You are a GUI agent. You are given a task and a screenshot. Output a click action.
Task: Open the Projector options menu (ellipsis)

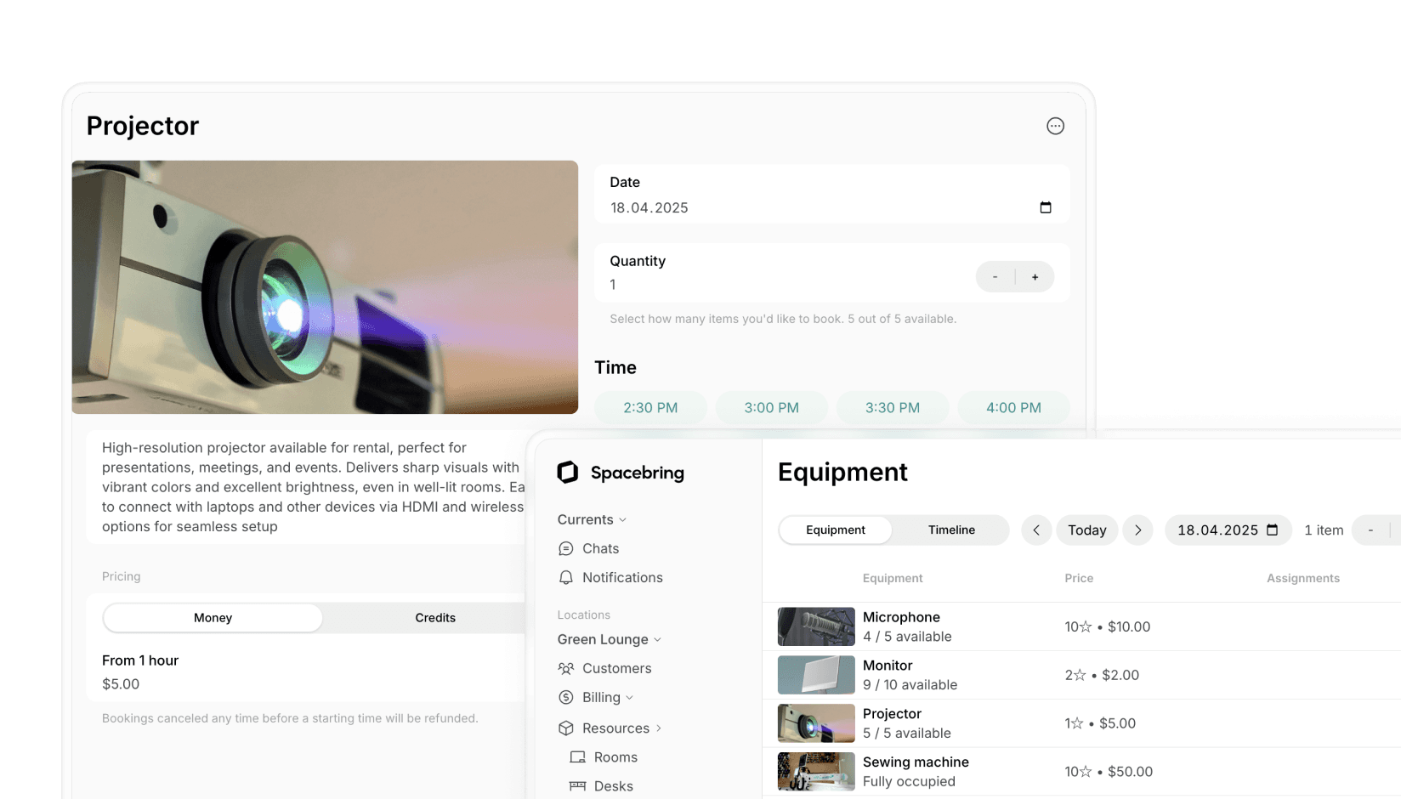pyautogui.click(x=1055, y=125)
